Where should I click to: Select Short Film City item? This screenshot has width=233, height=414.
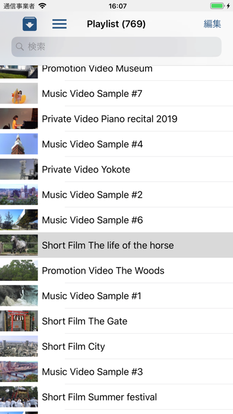[116, 346]
